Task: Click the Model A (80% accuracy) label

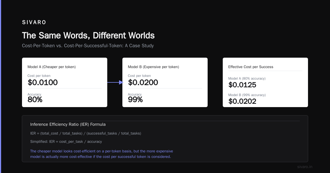Action: point(247,79)
